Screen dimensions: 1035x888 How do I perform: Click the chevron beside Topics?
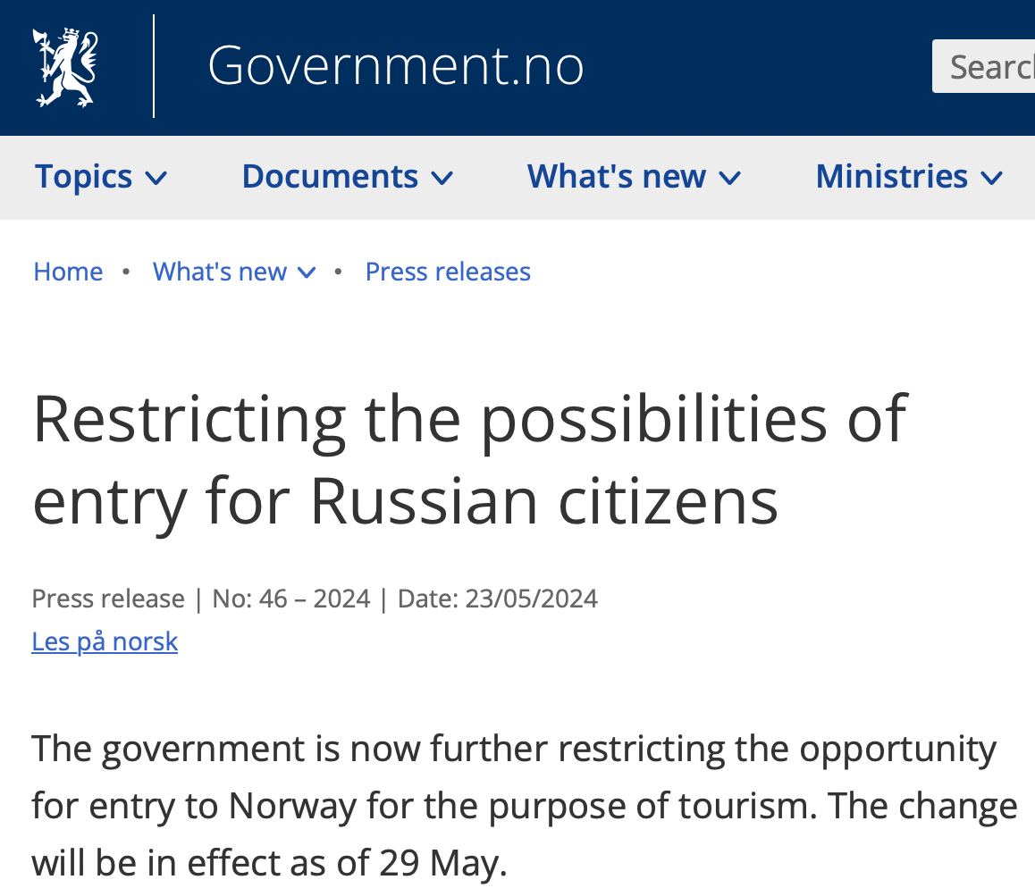(x=156, y=179)
